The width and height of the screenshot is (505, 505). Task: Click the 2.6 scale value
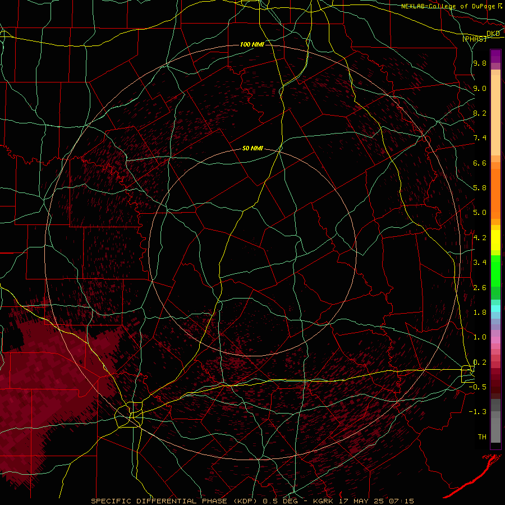pos(480,287)
